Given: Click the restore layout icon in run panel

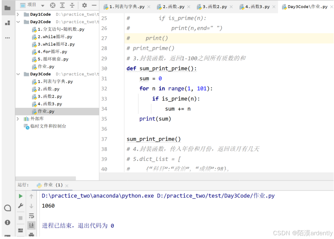Looking at the screenshot, I should tap(21, 230).
